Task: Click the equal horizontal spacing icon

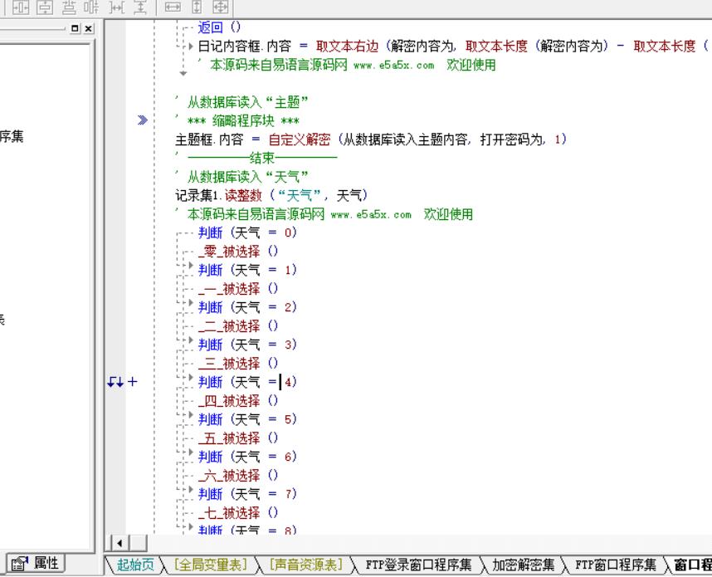Action: tap(115, 6)
